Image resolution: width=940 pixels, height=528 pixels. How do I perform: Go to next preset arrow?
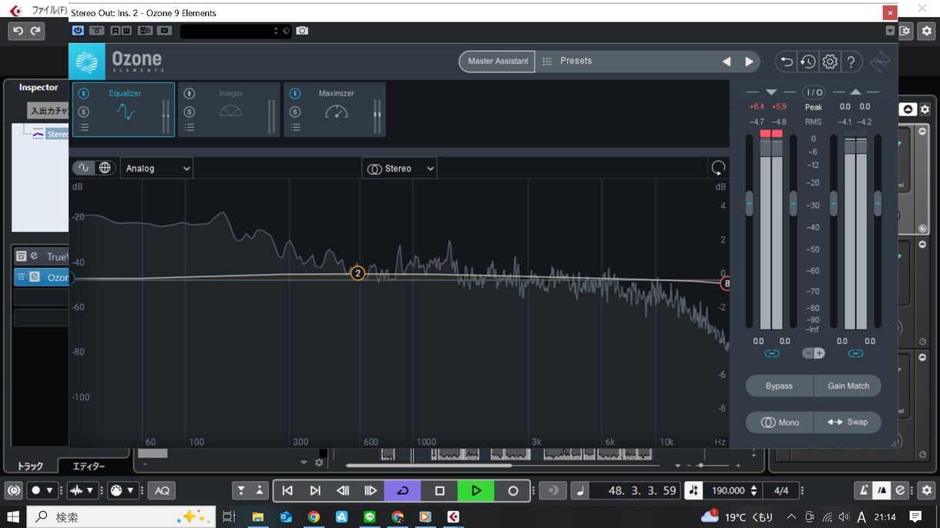click(x=749, y=62)
